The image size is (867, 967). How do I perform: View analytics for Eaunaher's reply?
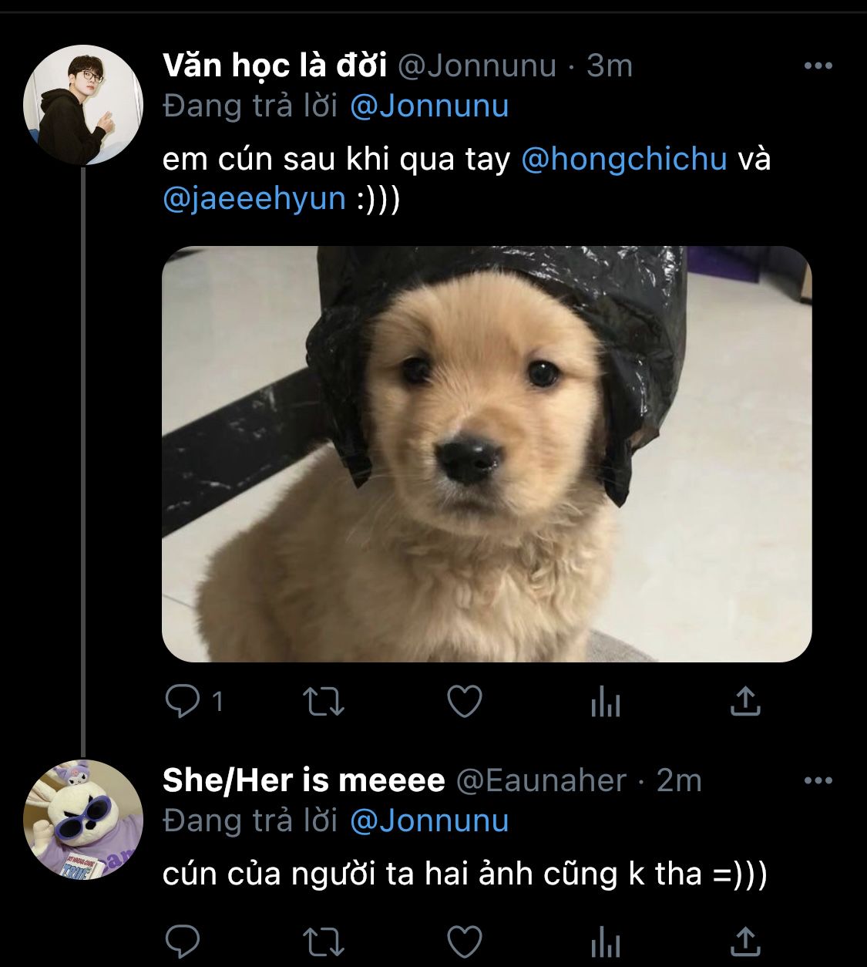click(x=605, y=942)
